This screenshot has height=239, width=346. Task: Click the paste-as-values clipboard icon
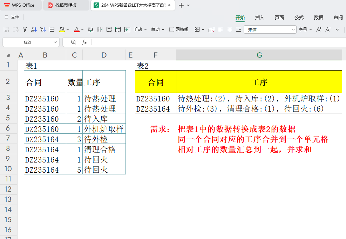(x=6, y=29)
